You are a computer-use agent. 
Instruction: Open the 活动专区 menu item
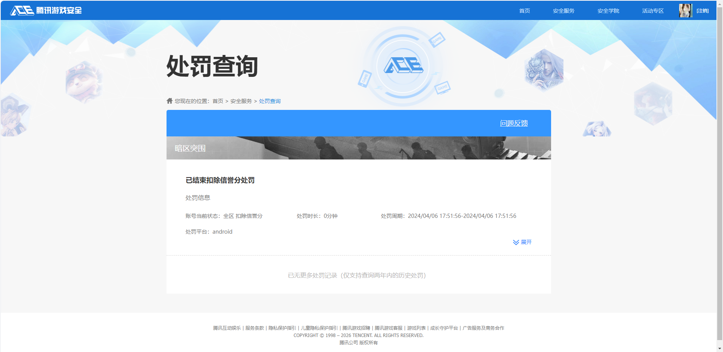click(653, 10)
